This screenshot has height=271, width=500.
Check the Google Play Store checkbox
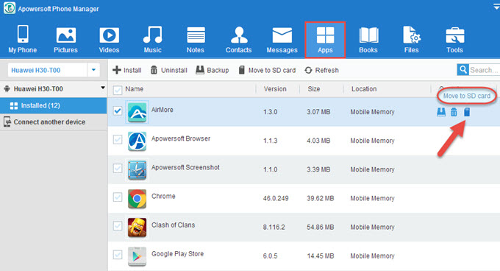pos(118,254)
